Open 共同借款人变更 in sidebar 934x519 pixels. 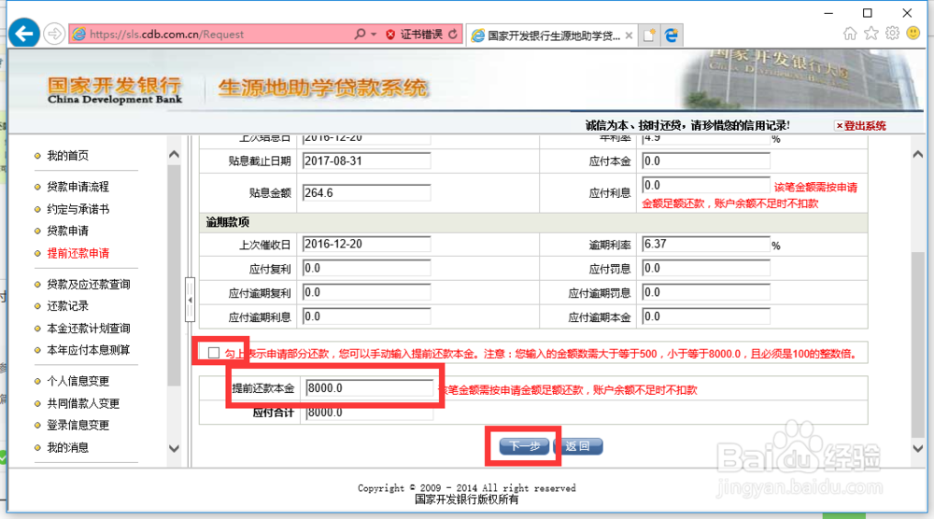[x=83, y=403]
